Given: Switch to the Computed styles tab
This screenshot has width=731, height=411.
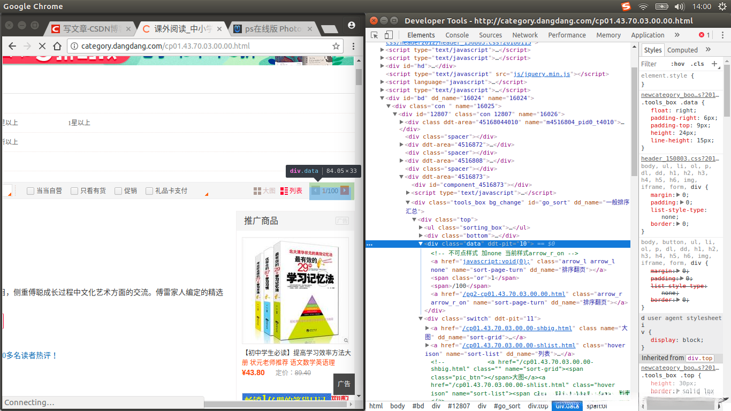Looking at the screenshot, I should click(682, 50).
